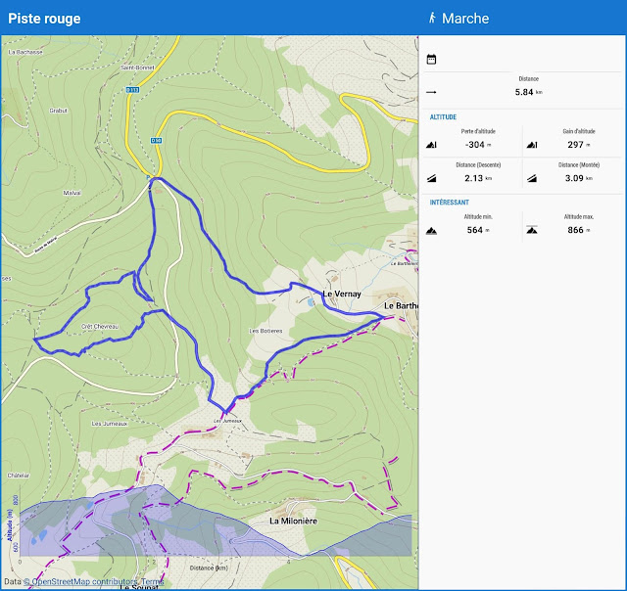
Task: Click the INTÉRESSANT section heading
Action: click(450, 203)
